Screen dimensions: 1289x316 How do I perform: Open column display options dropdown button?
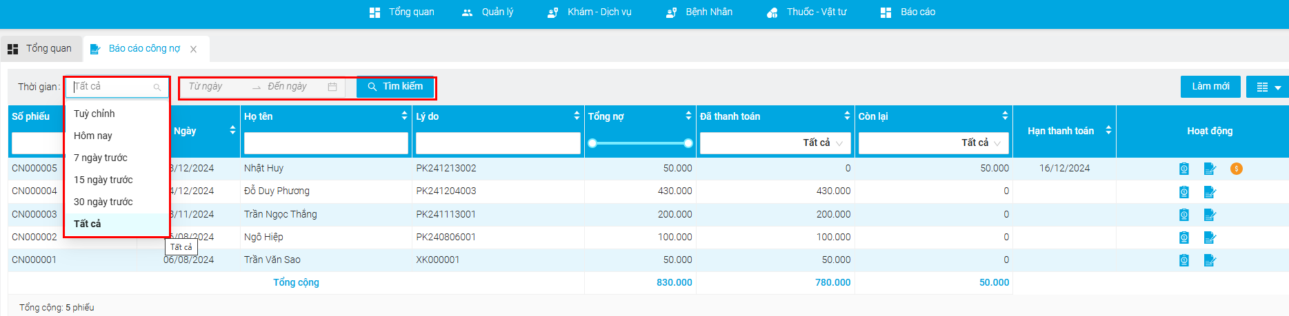click(1268, 87)
